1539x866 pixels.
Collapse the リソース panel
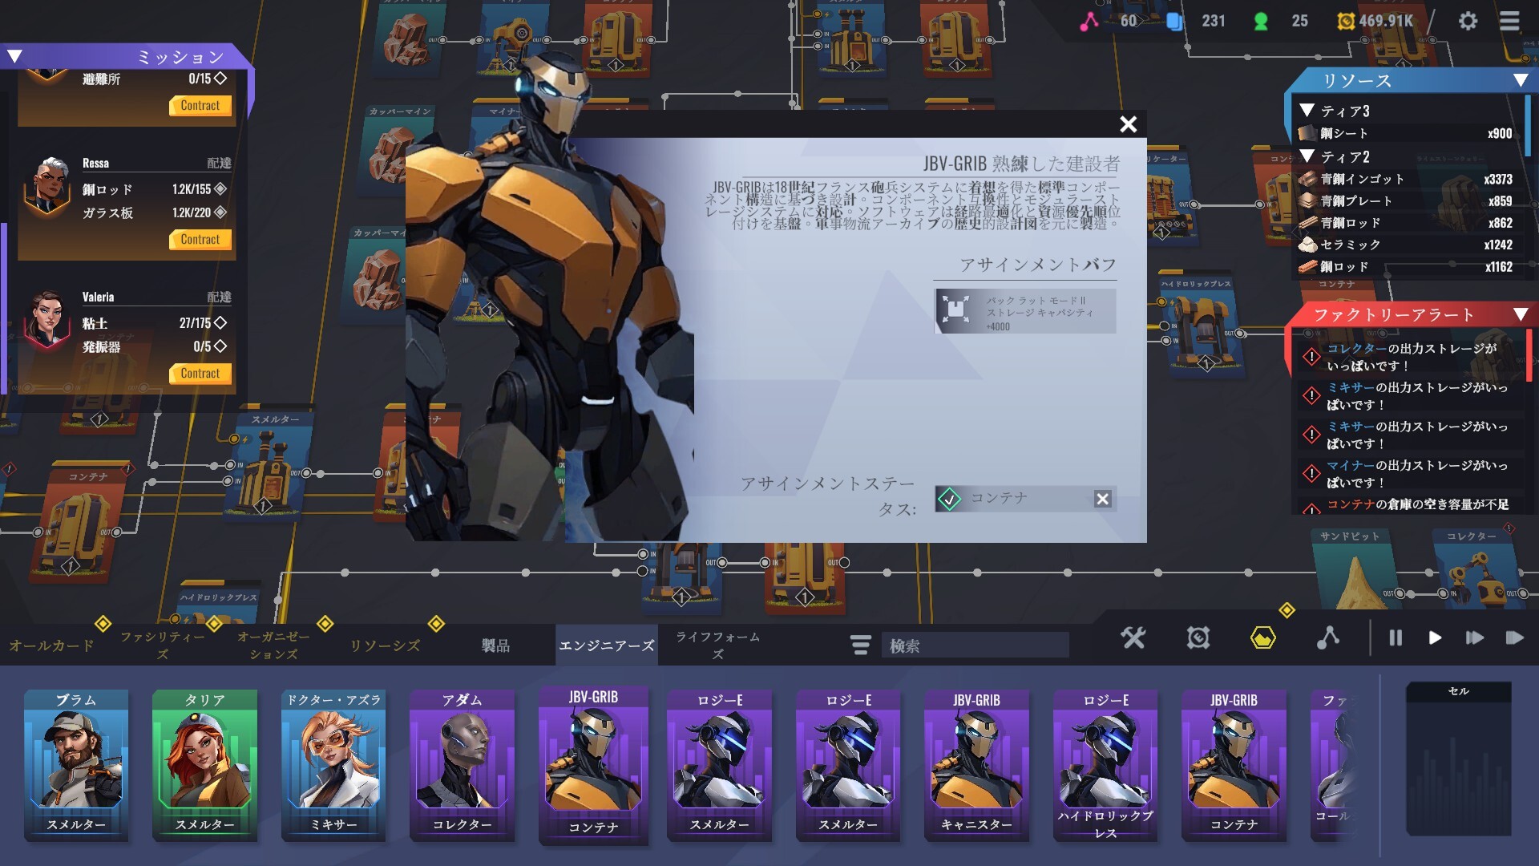pos(1520,80)
